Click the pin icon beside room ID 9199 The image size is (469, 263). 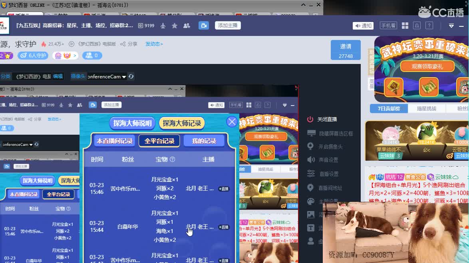click(163, 26)
